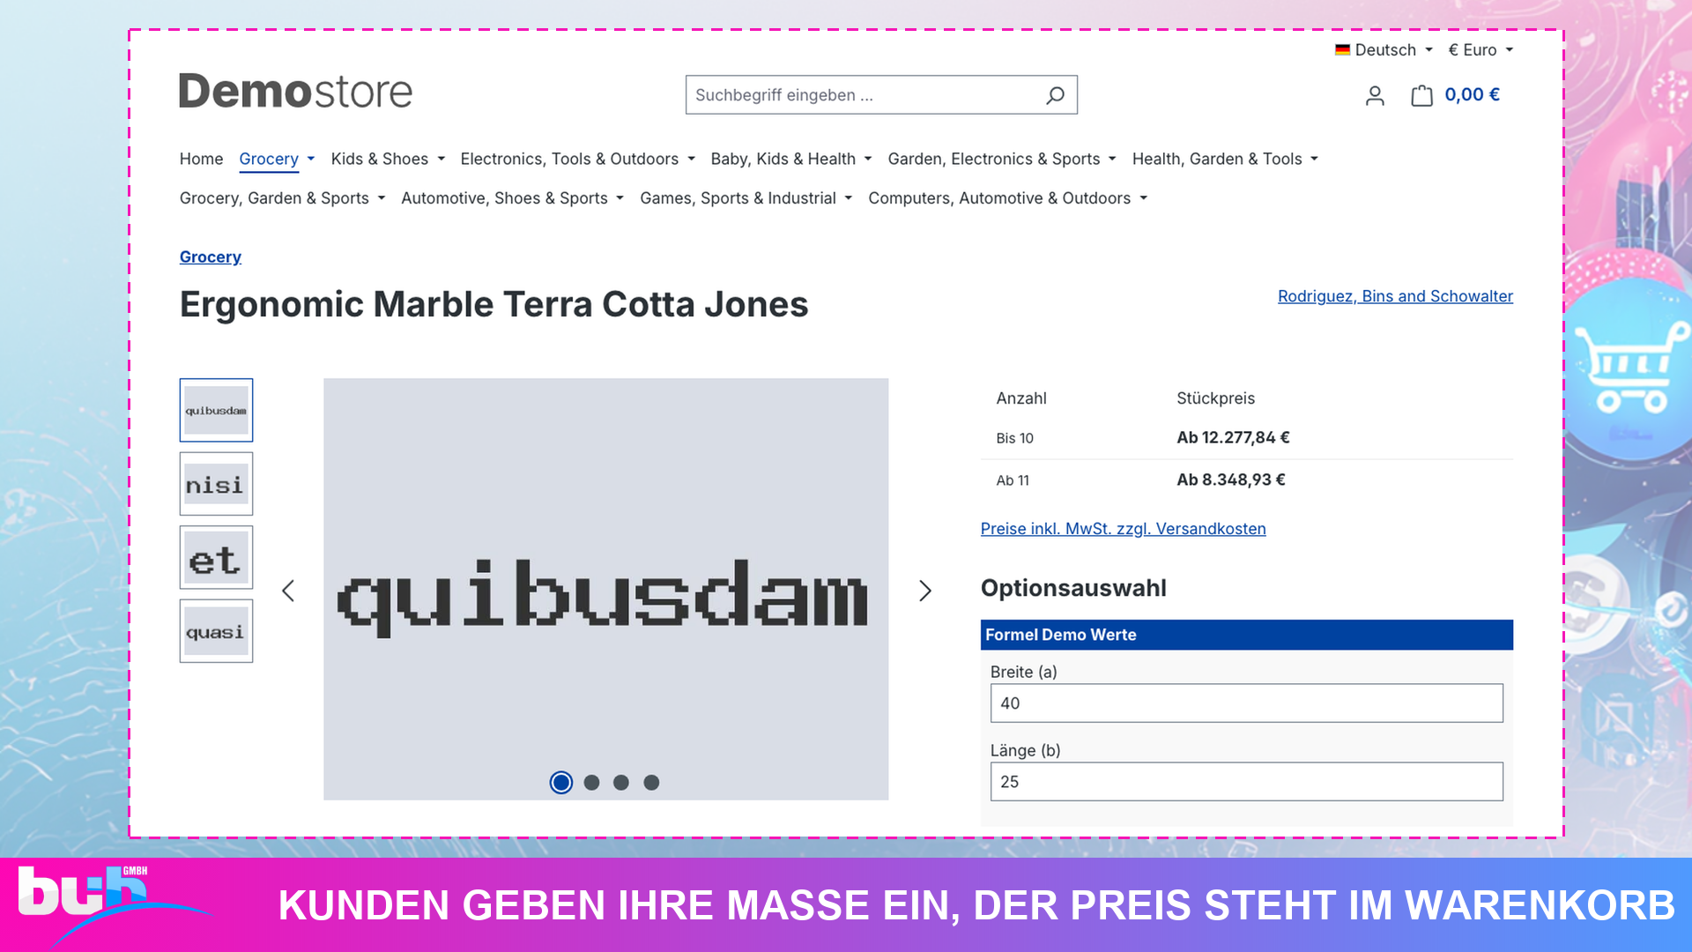Open the Euro currency dropdown
This screenshot has height=952, width=1692.
pos(1480,50)
